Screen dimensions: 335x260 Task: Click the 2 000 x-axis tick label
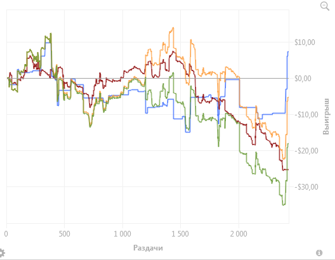pos(239,234)
